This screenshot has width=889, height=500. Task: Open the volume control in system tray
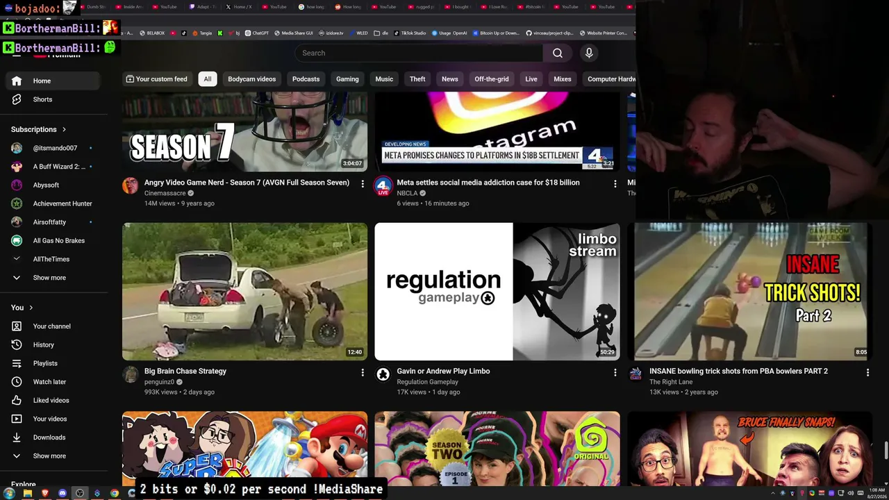851,493
